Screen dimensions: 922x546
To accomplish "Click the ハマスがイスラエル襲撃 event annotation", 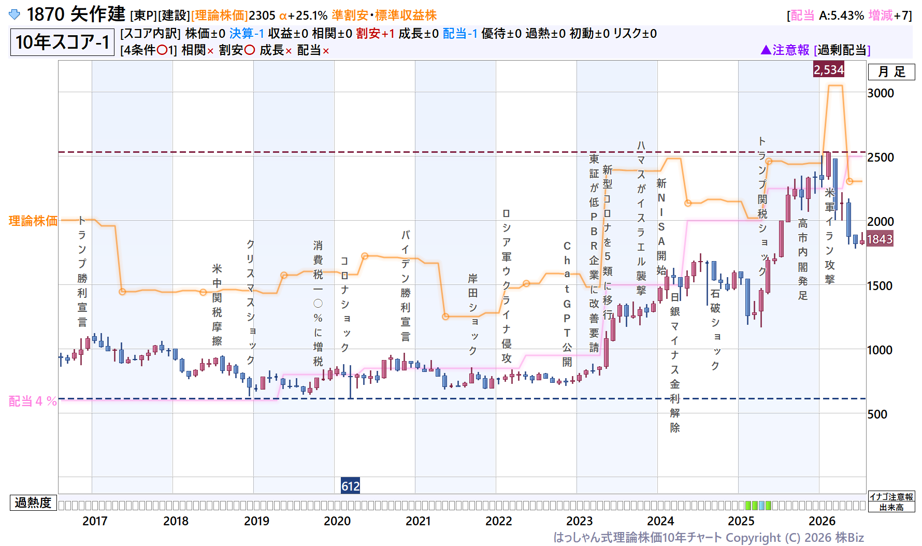I will (641, 218).
